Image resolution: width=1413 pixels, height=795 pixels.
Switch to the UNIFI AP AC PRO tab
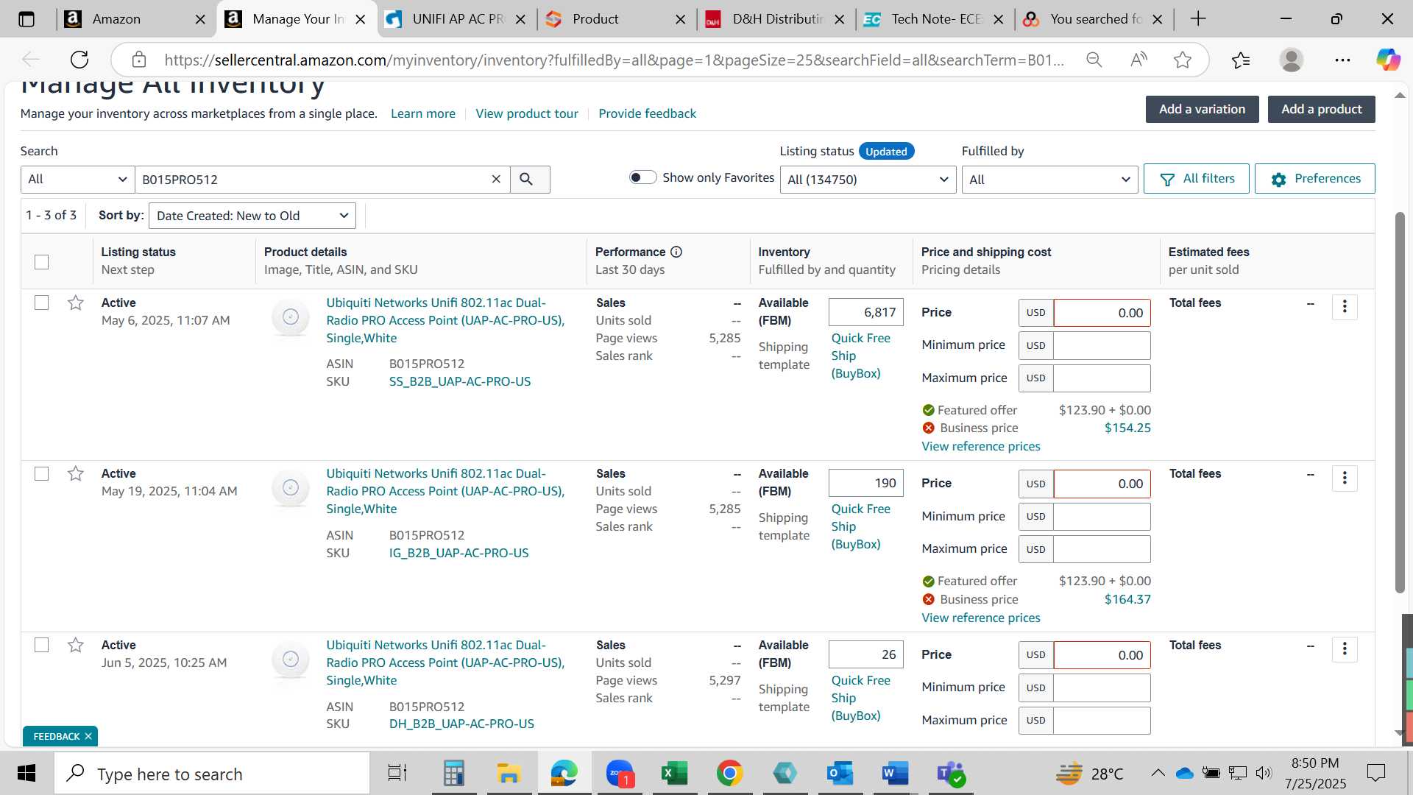click(x=456, y=19)
